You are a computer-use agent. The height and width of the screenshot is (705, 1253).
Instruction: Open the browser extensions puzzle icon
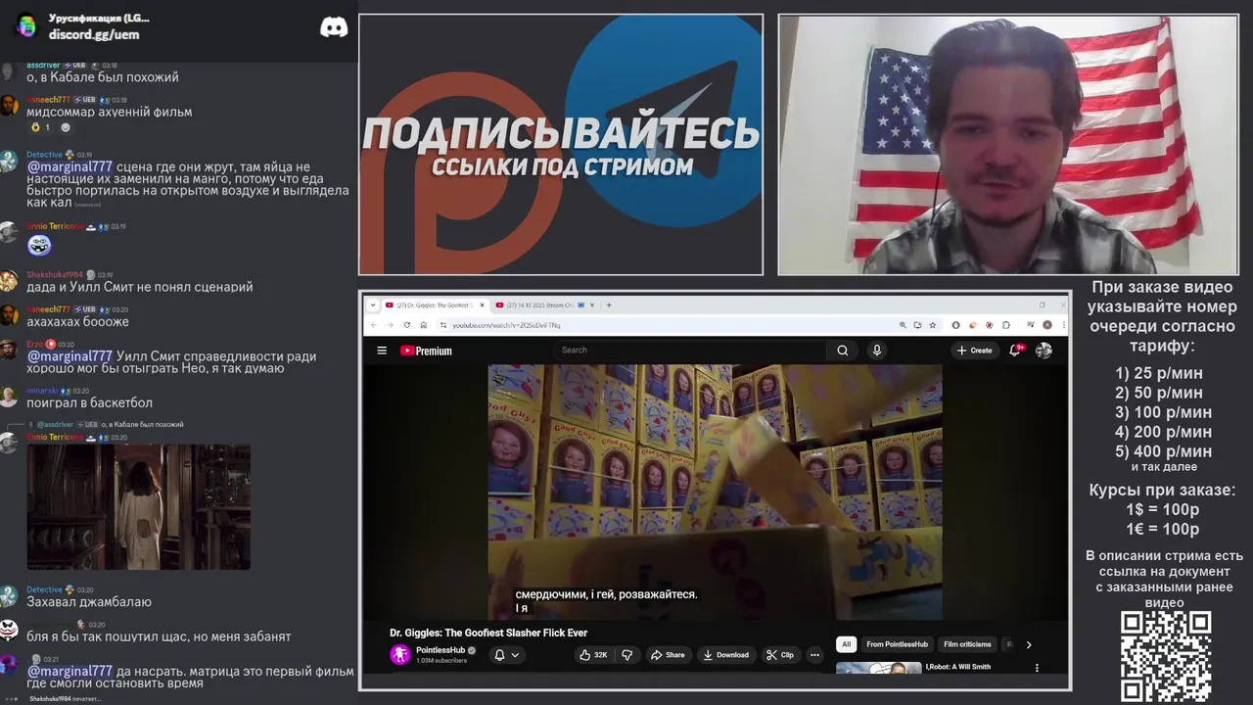[1006, 325]
